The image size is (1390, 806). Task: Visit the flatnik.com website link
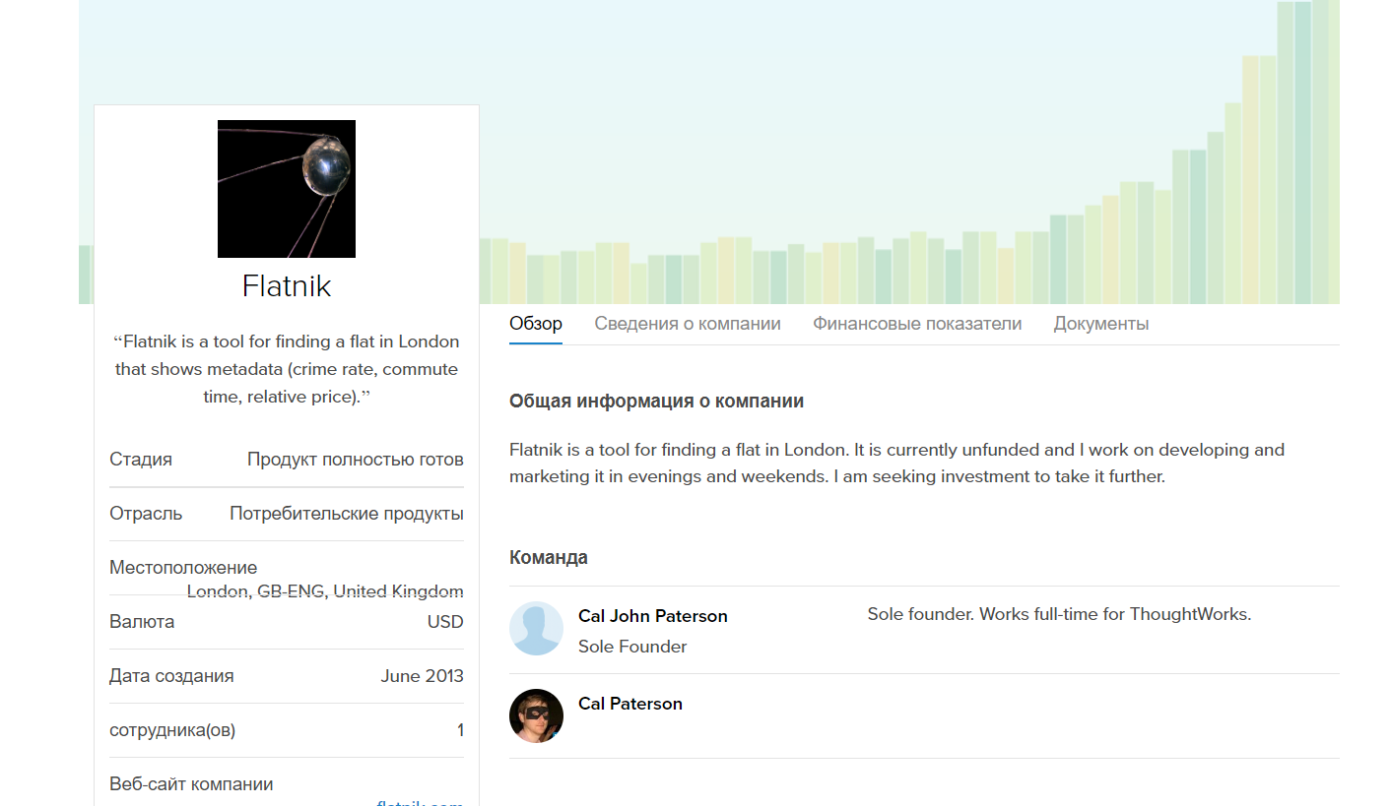(x=420, y=803)
